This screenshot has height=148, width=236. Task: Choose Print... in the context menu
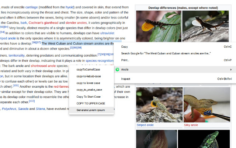pos(125,60)
